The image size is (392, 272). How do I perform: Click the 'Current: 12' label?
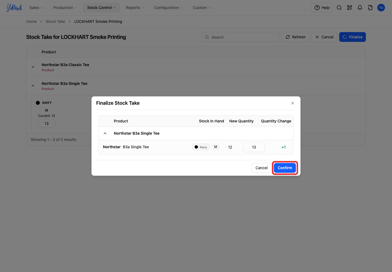[47, 116]
